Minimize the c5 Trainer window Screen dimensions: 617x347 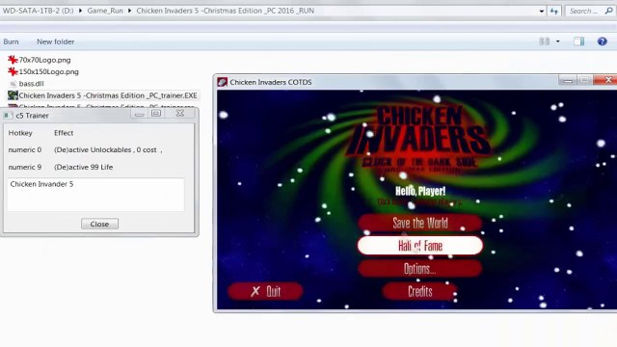[x=139, y=114]
